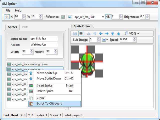The image size is (160, 120).
Task: Click 'Sub-Images: 8' in the status bar
Action: 73,115
